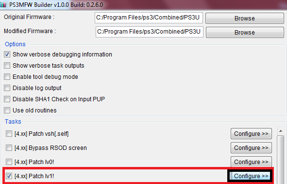Tick Disable SHA1 Check on Input PUP
Screen dimensions: 287x184
pos(7,99)
